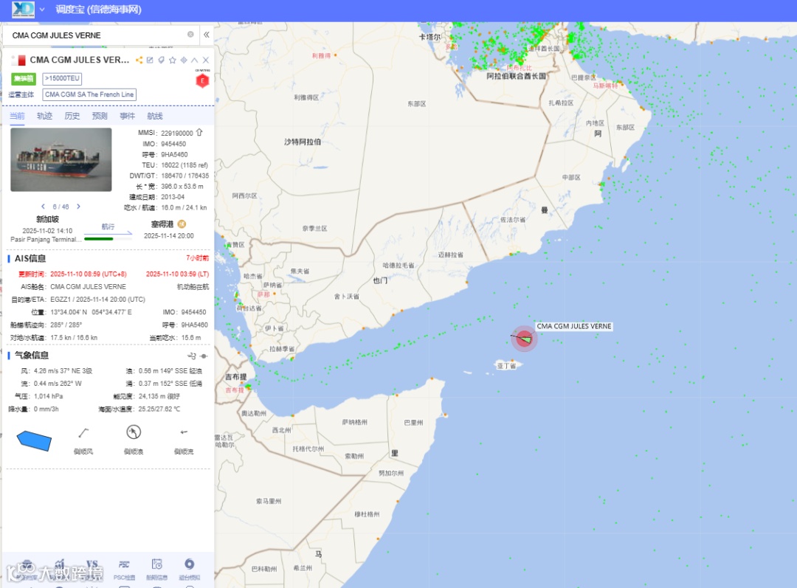Click the destination port 塞得港
Viewport: 797px width, 588px height.
click(162, 224)
